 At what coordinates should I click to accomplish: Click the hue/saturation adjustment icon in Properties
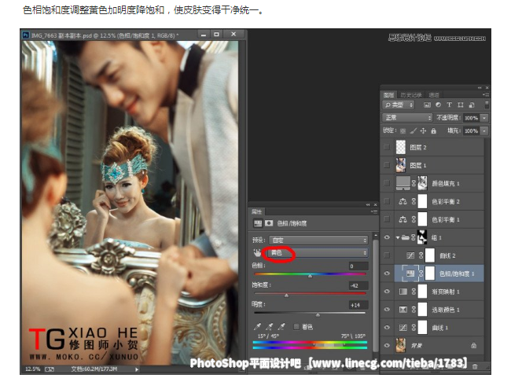258,223
